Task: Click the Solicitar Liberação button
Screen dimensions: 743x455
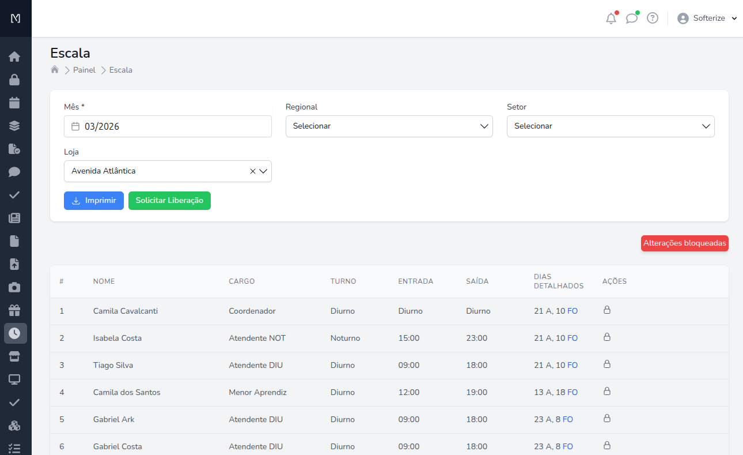Action: coord(169,201)
